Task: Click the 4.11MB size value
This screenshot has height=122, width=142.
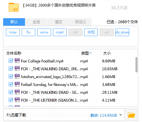Action: click(x=109, y=100)
